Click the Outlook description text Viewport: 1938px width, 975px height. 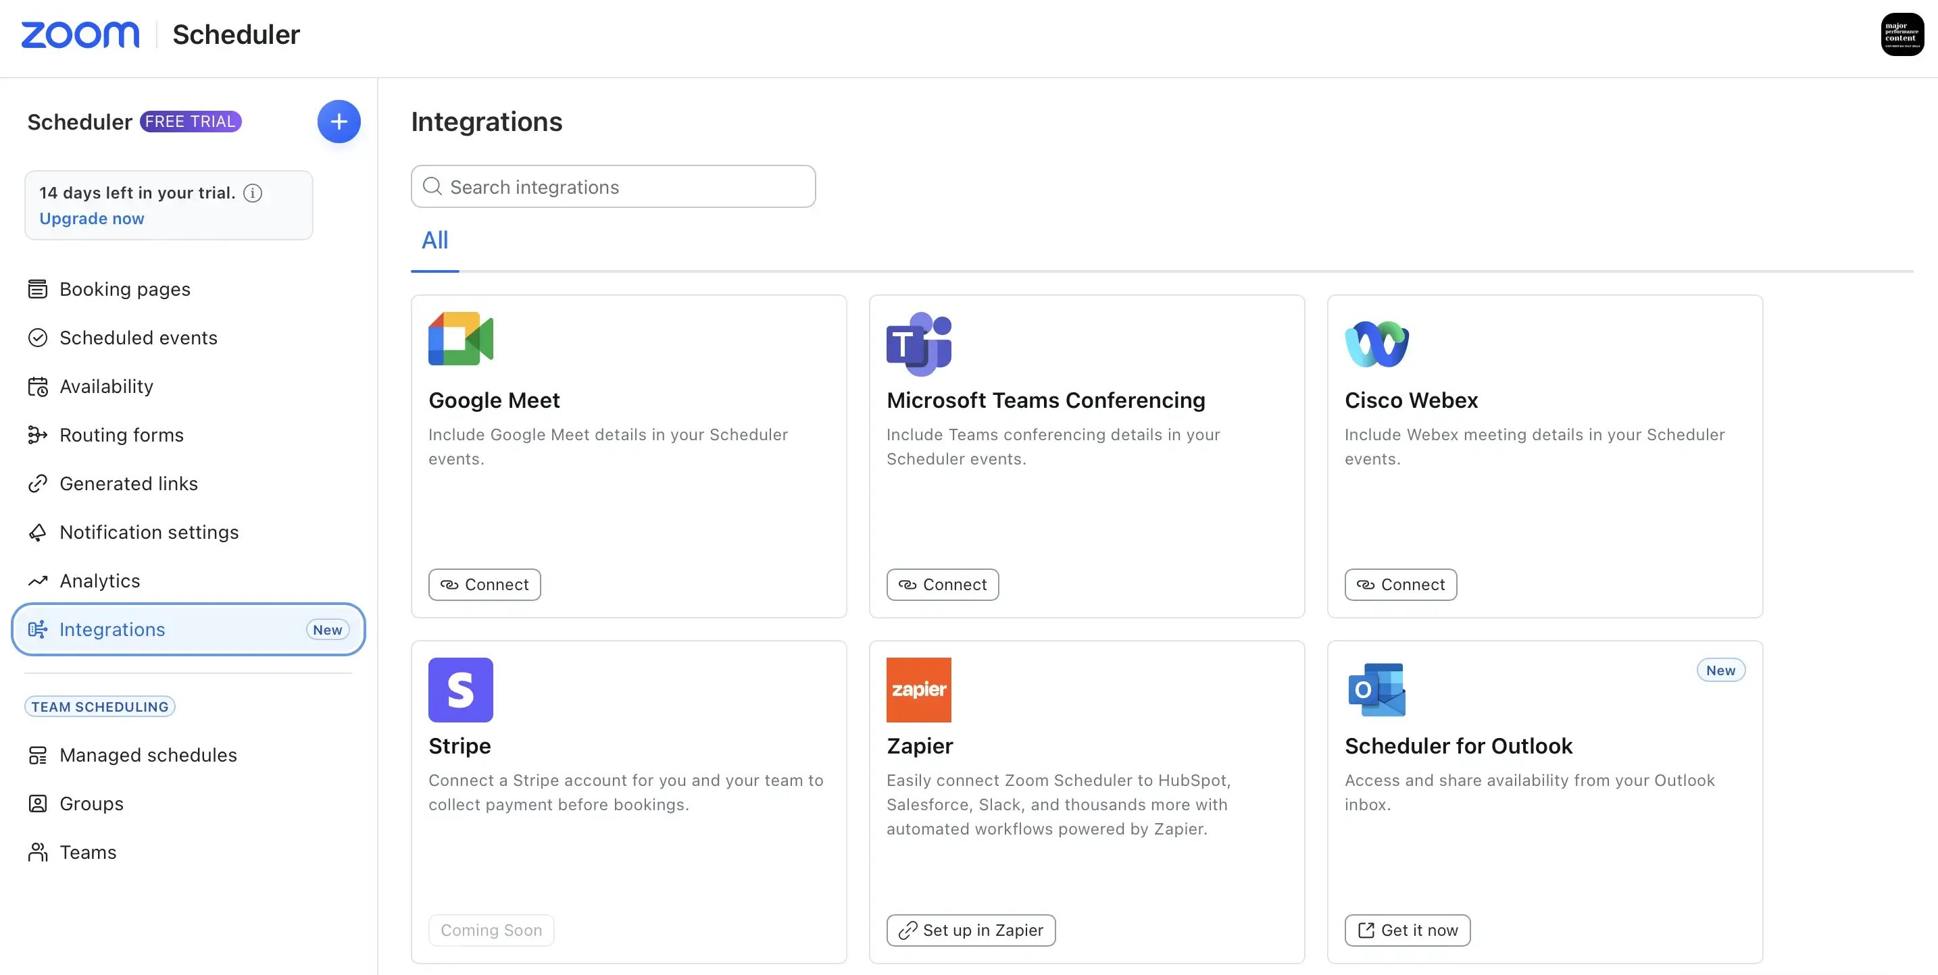(x=1529, y=792)
